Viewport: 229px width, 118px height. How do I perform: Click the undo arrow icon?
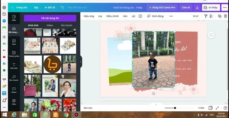click(62, 7)
